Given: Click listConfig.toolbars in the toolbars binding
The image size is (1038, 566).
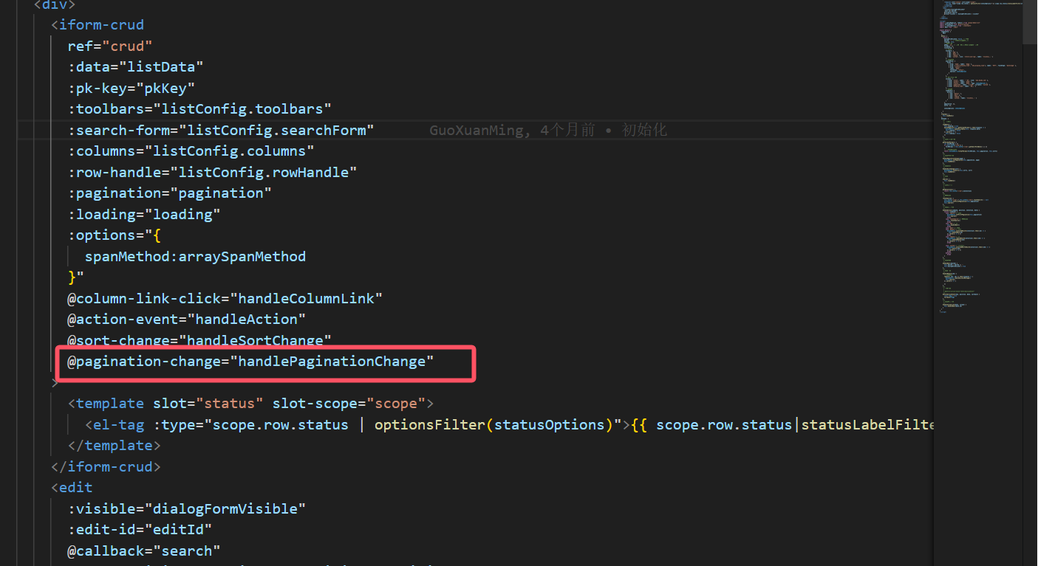Looking at the screenshot, I should pos(242,109).
